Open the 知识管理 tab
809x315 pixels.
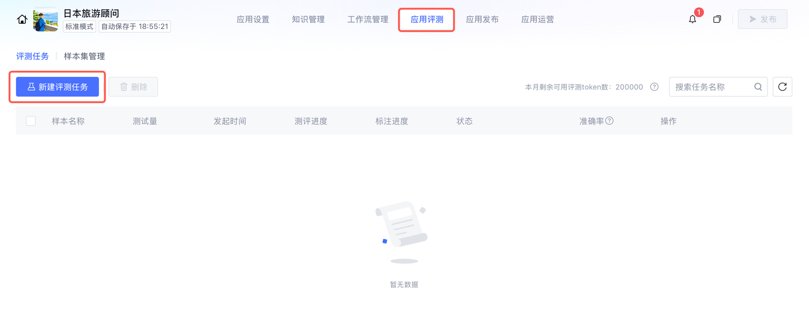tap(308, 19)
